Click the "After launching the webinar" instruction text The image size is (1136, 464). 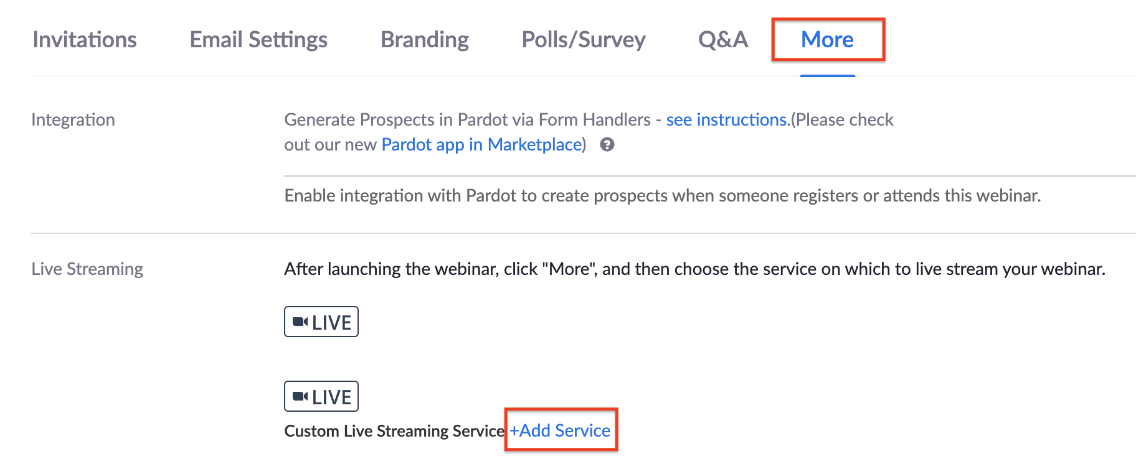point(694,269)
